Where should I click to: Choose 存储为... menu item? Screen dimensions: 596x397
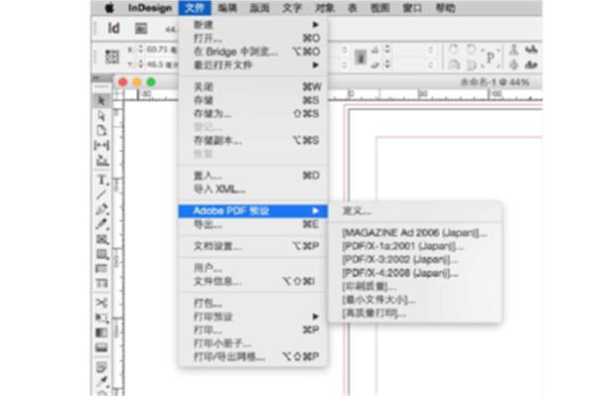coord(252,113)
